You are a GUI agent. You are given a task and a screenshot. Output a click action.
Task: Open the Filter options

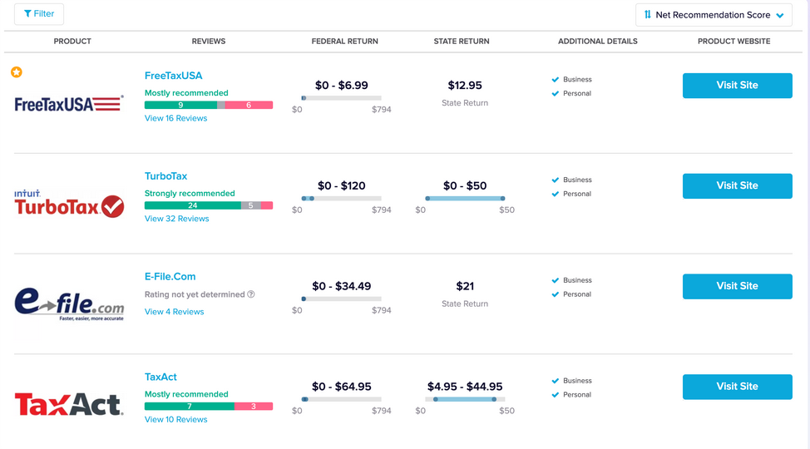(39, 14)
